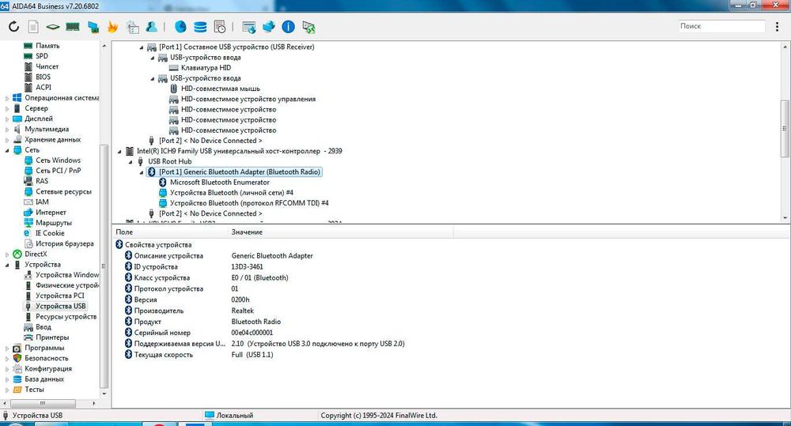This screenshot has height=426, width=791.
Task: Expand the Сервер sidebar node
Action: point(7,108)
